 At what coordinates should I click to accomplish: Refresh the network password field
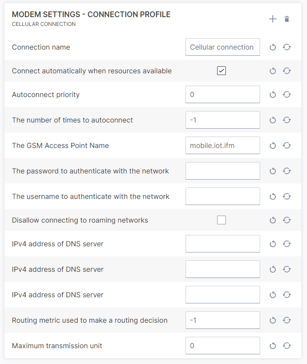click(287, 171)
